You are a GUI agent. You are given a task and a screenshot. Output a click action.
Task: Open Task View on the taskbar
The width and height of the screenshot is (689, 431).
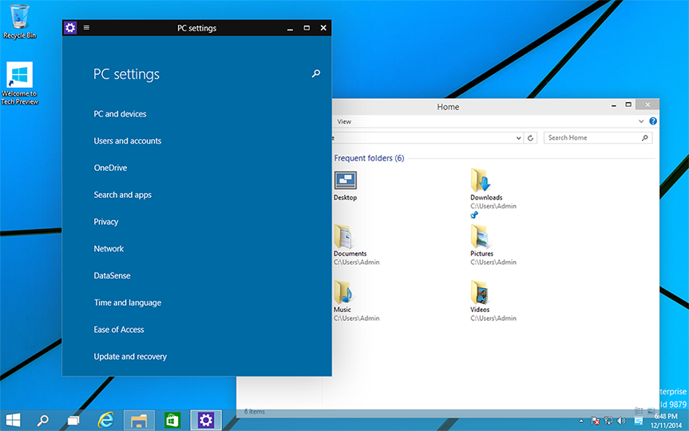click(x=73, y=420)
